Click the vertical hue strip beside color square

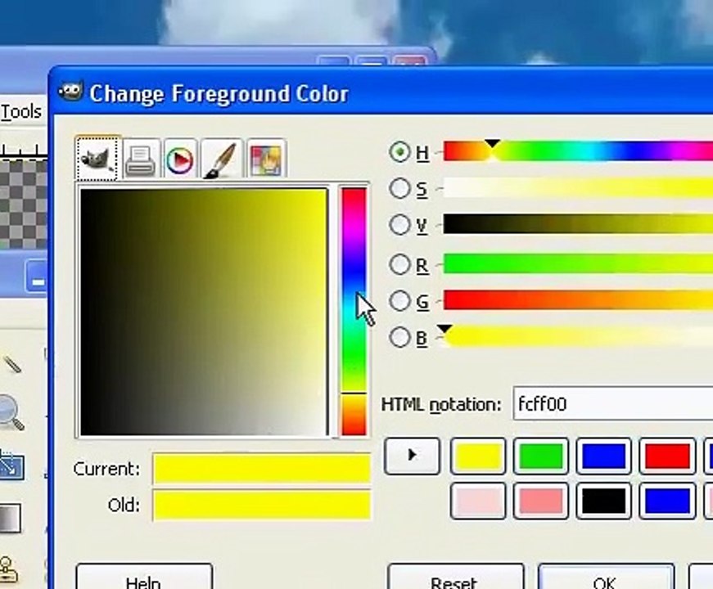[x=354, y=312]
